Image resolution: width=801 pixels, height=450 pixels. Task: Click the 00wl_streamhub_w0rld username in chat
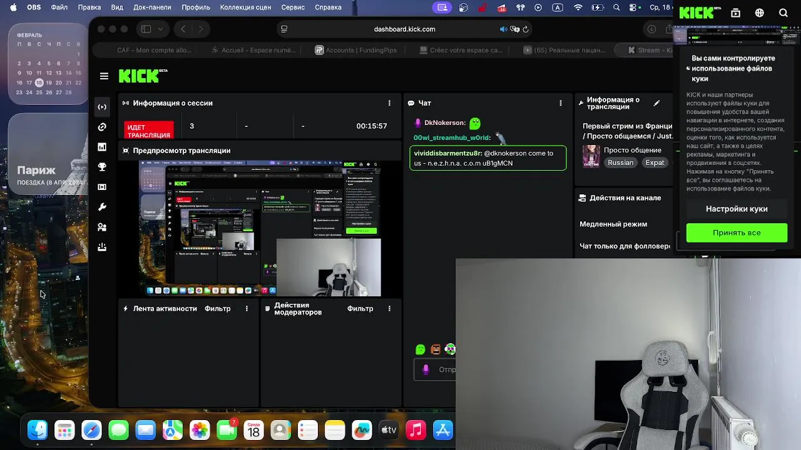[x=452, y=137]
